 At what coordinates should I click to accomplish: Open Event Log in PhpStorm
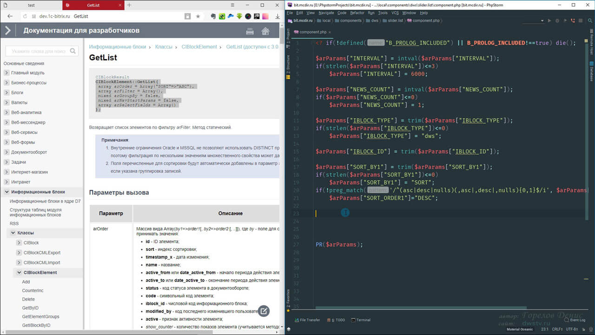(x=574, y=320)
